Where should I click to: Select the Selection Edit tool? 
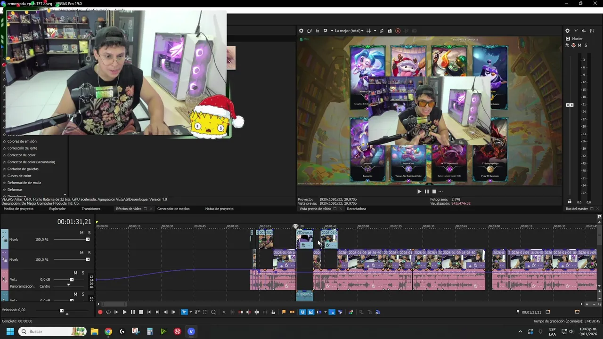pos(205,312)
